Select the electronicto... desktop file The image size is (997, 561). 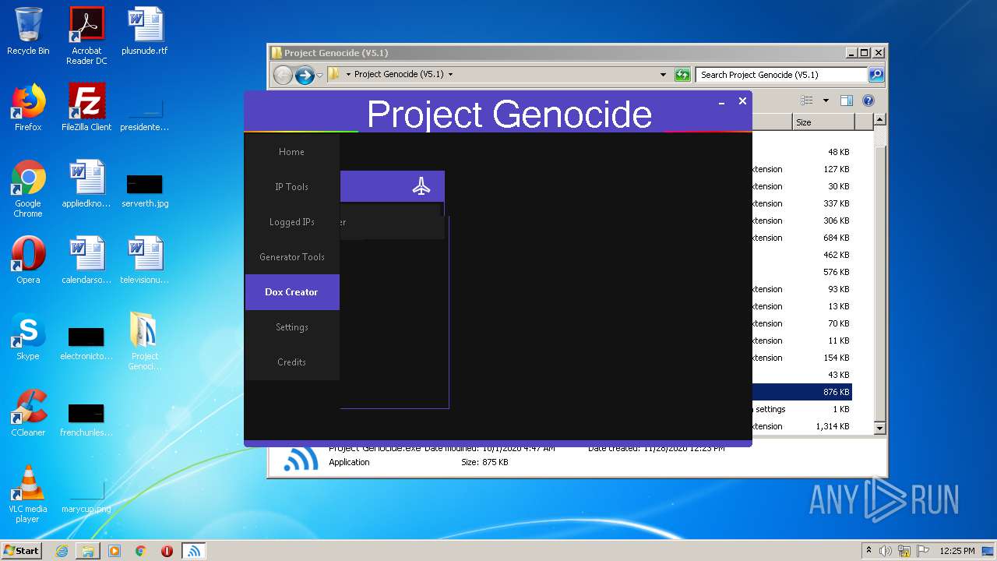coord(86,344)
